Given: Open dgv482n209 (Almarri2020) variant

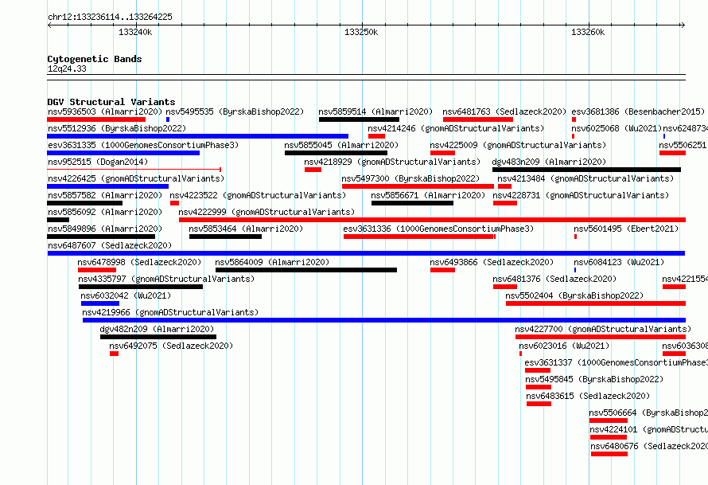Looking at the screenshot, I should [157, 329].
